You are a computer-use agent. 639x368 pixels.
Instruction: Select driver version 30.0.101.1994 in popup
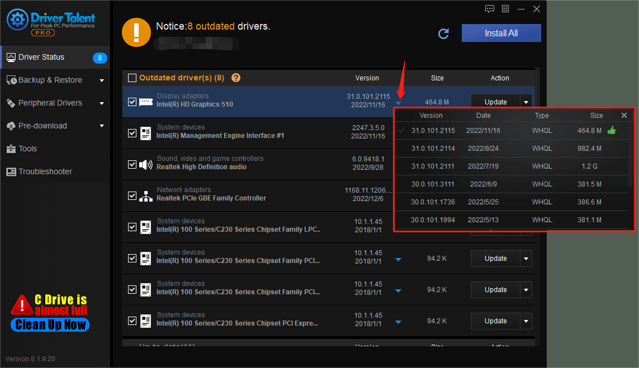[x=511, y=220]
